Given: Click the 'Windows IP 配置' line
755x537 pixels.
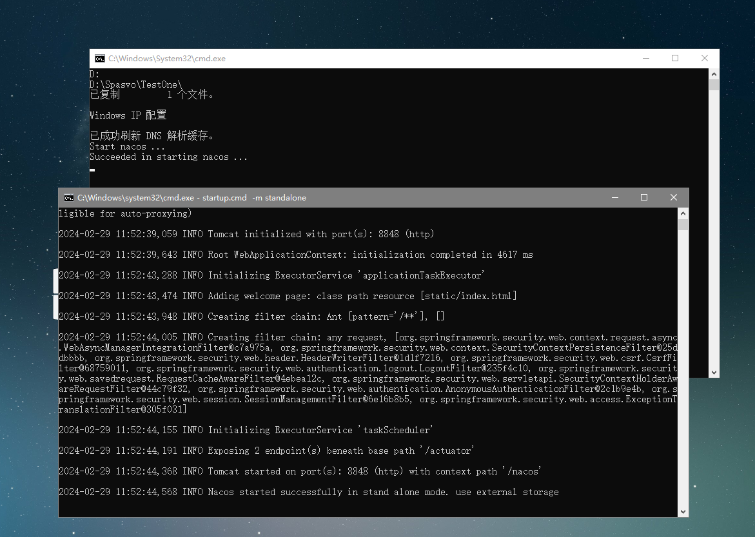Looking at the screenshot, I should [128, 115].
